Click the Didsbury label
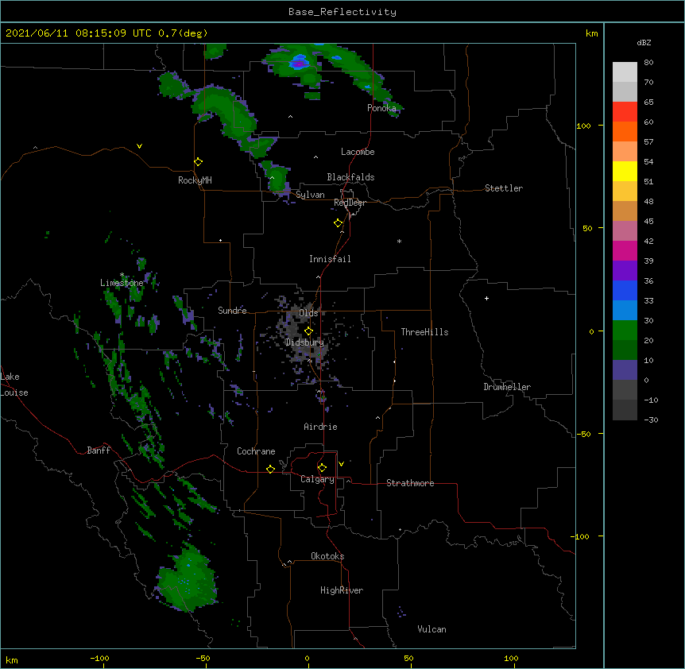 (304, 342)
